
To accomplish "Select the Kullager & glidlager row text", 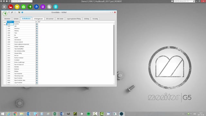I will tap(19, 46).
